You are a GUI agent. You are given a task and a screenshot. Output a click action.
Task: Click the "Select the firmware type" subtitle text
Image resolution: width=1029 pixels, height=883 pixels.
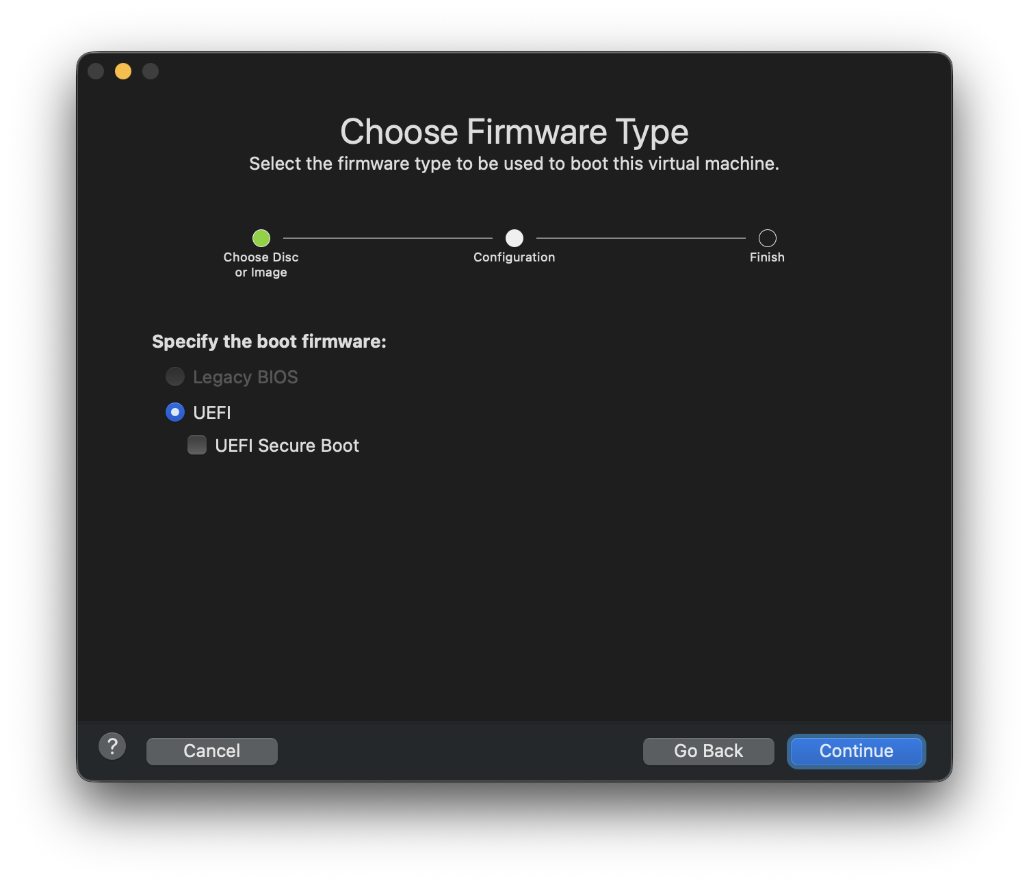[x=514, y=164]
